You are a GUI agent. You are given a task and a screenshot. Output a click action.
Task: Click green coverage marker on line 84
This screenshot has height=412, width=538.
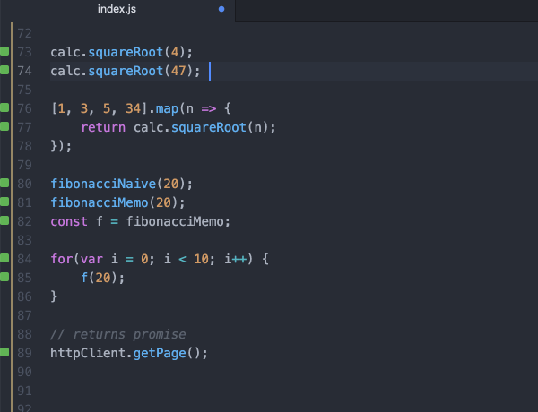click(4, 258)
